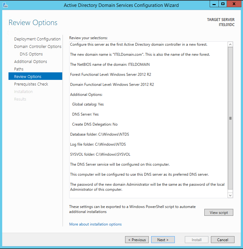
Task: Click the ITELDomain.com domain name line
Action: click(x=140, y=54)
